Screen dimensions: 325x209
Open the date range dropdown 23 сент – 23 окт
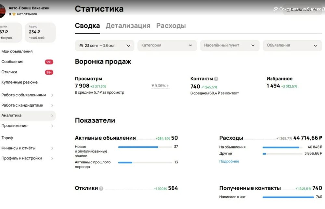(104, 46)
